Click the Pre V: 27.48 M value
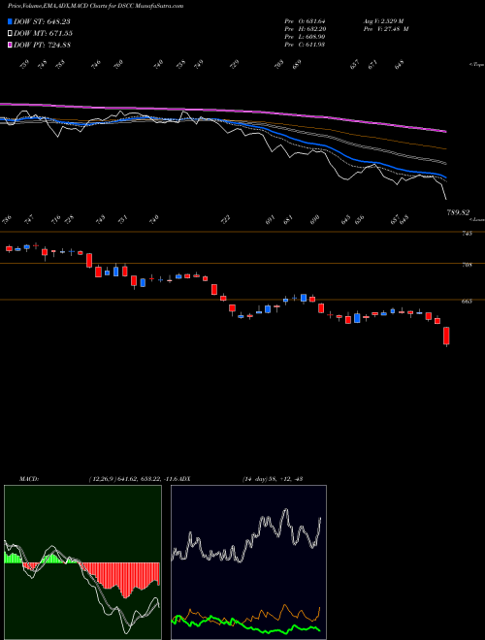Screen dimensions: 485x640 click(x=385, y=29)
